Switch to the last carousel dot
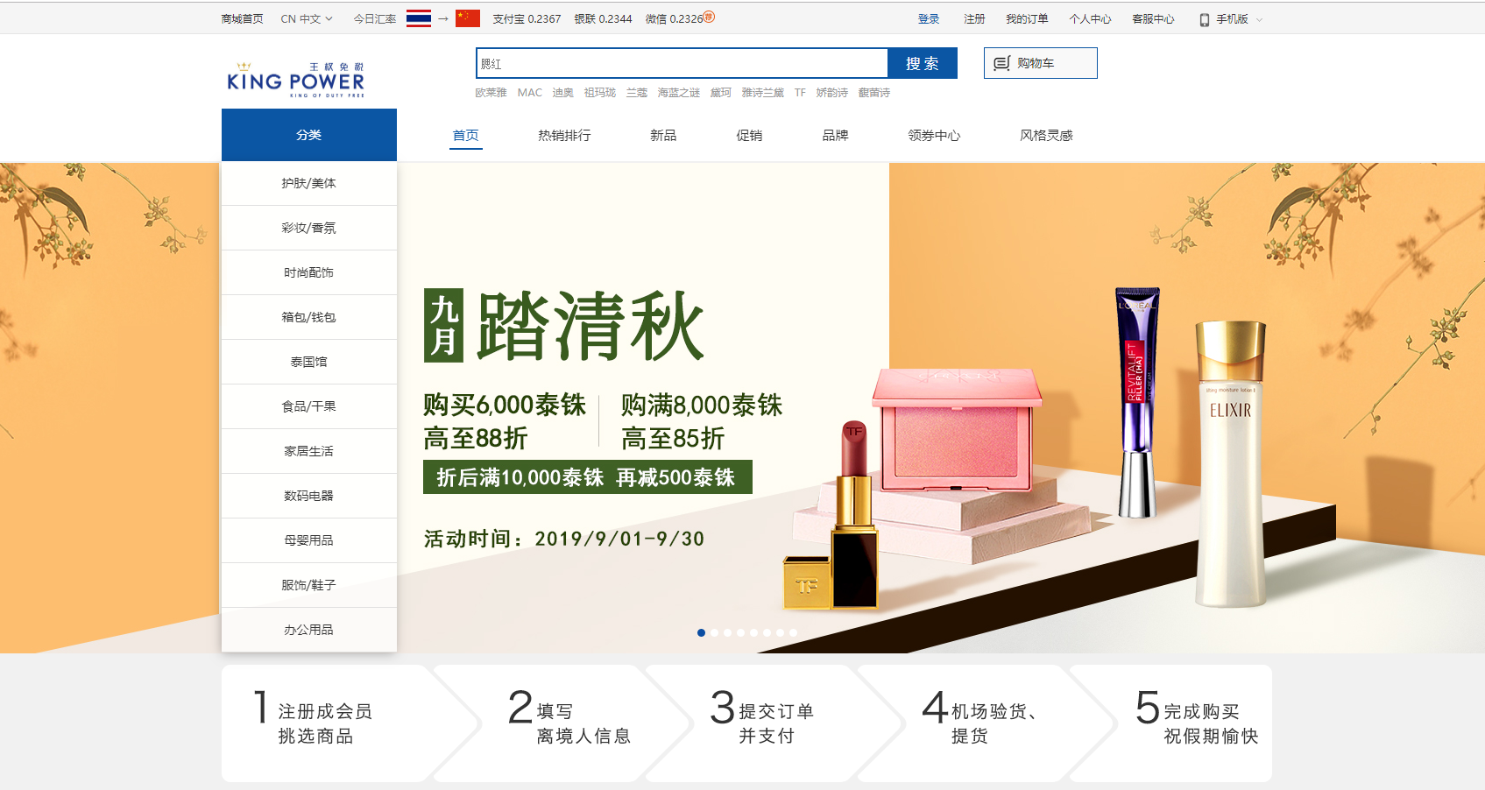Screen dimensions: 1485x790 click(794, 632)
